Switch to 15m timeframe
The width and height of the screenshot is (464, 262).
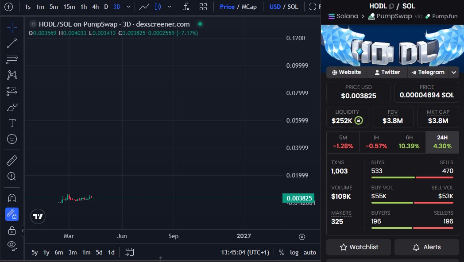[69, 7]
